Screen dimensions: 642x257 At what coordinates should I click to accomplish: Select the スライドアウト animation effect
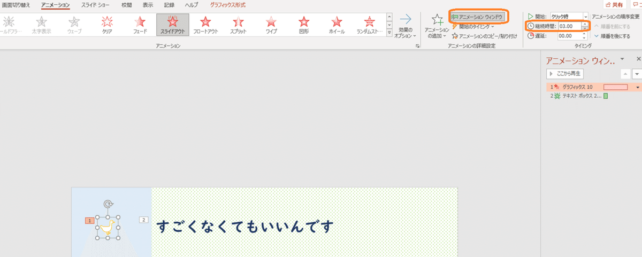click(x=172, y=25)
